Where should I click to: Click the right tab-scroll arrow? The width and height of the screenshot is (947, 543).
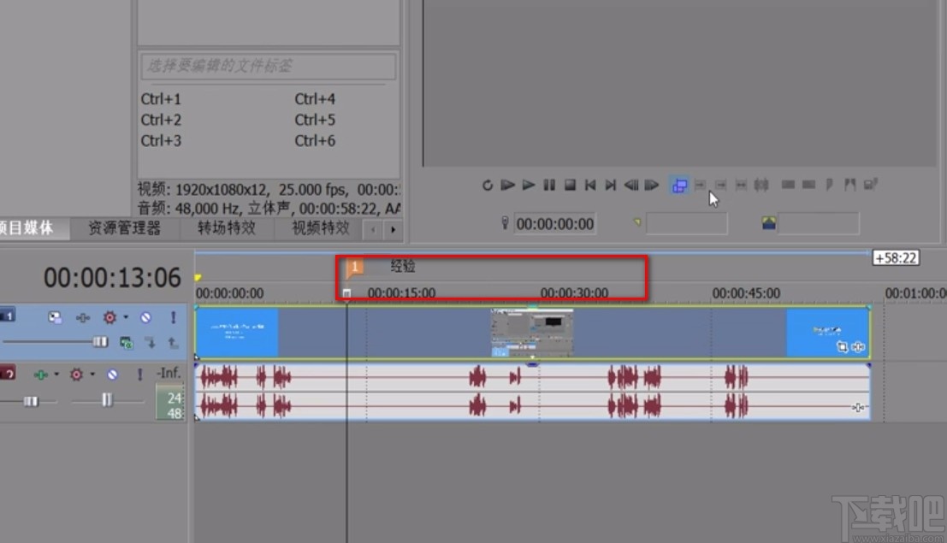(x=394, y=229)
